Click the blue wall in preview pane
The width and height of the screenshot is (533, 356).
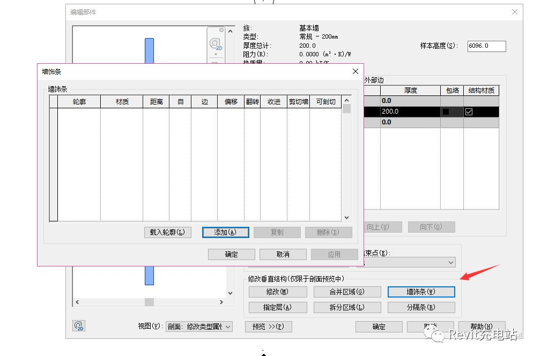(x=149, y=50)
